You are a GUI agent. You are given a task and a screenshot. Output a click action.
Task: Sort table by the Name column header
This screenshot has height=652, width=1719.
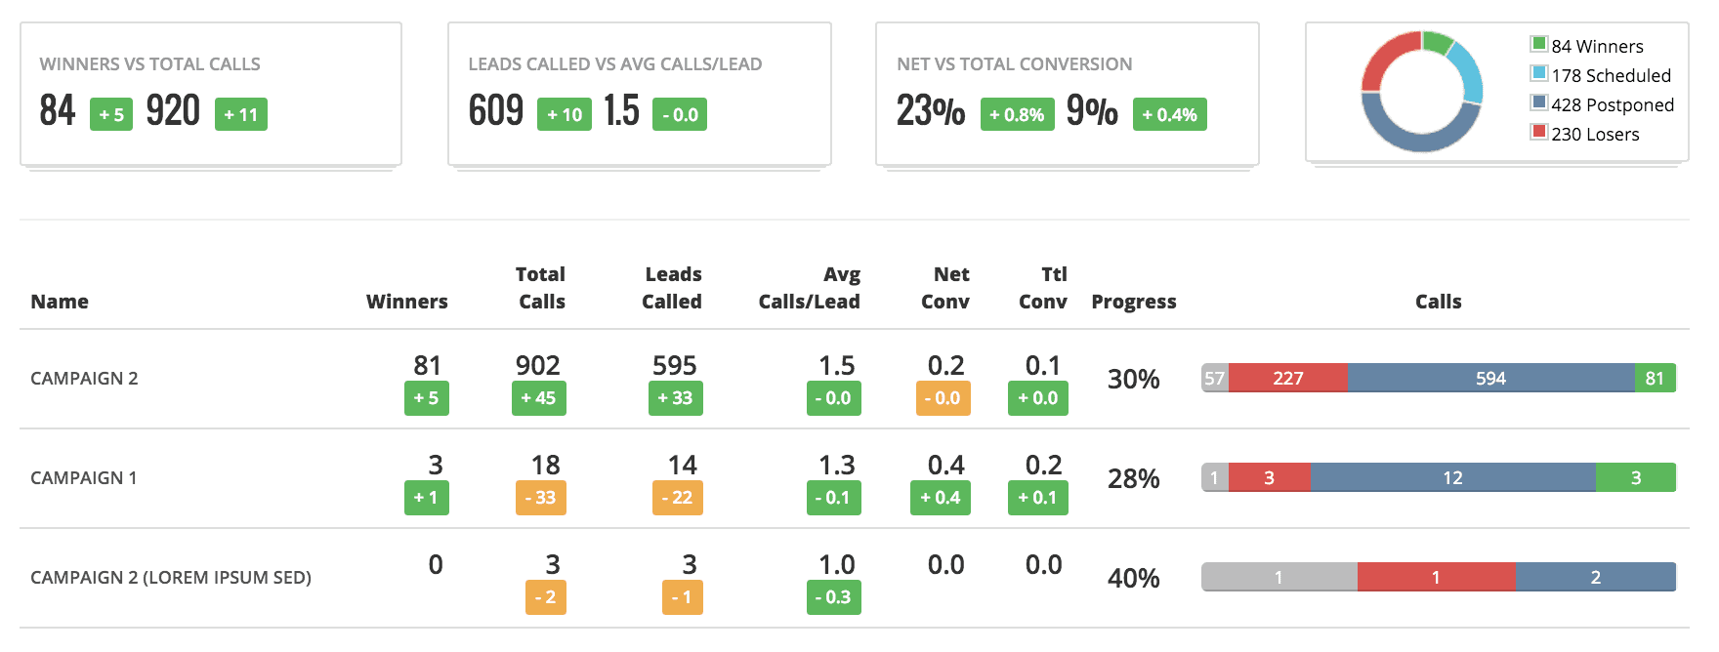(60, 302)
